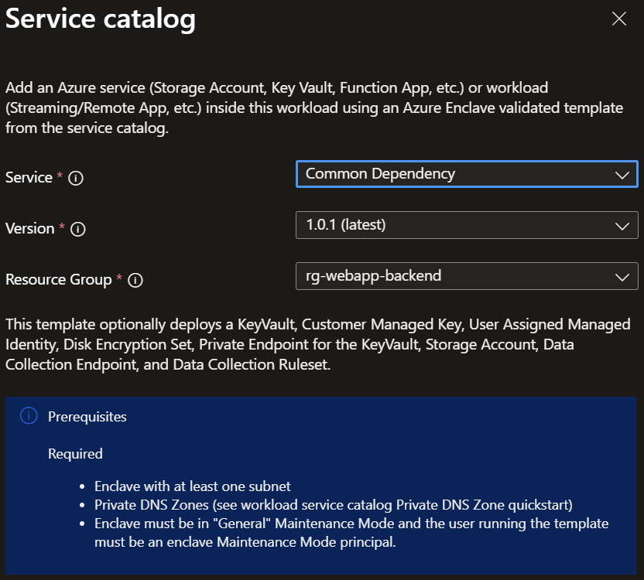
Task: Close the Service catalog panel
Action: coord(619,19)
